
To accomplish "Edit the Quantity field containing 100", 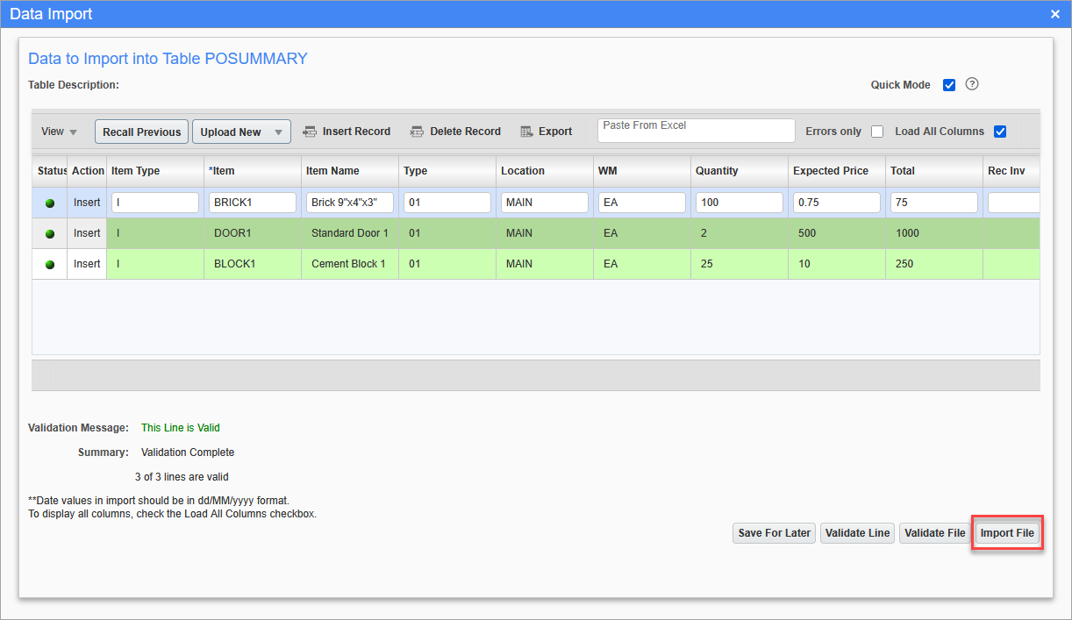I will point(740,203).
